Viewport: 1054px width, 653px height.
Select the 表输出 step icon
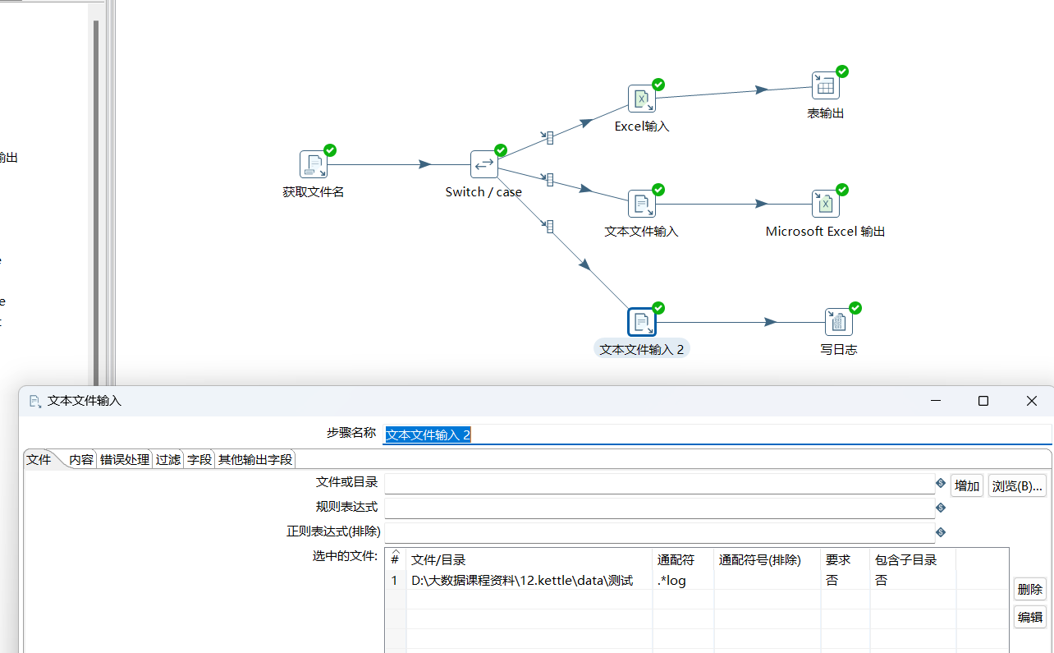825,85
